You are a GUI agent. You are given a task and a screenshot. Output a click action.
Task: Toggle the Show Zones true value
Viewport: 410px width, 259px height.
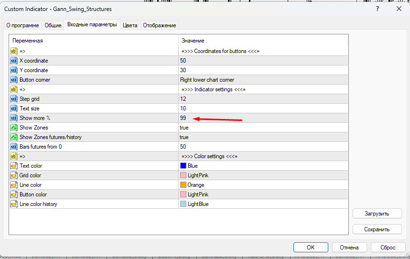click(x=184, y=128)
